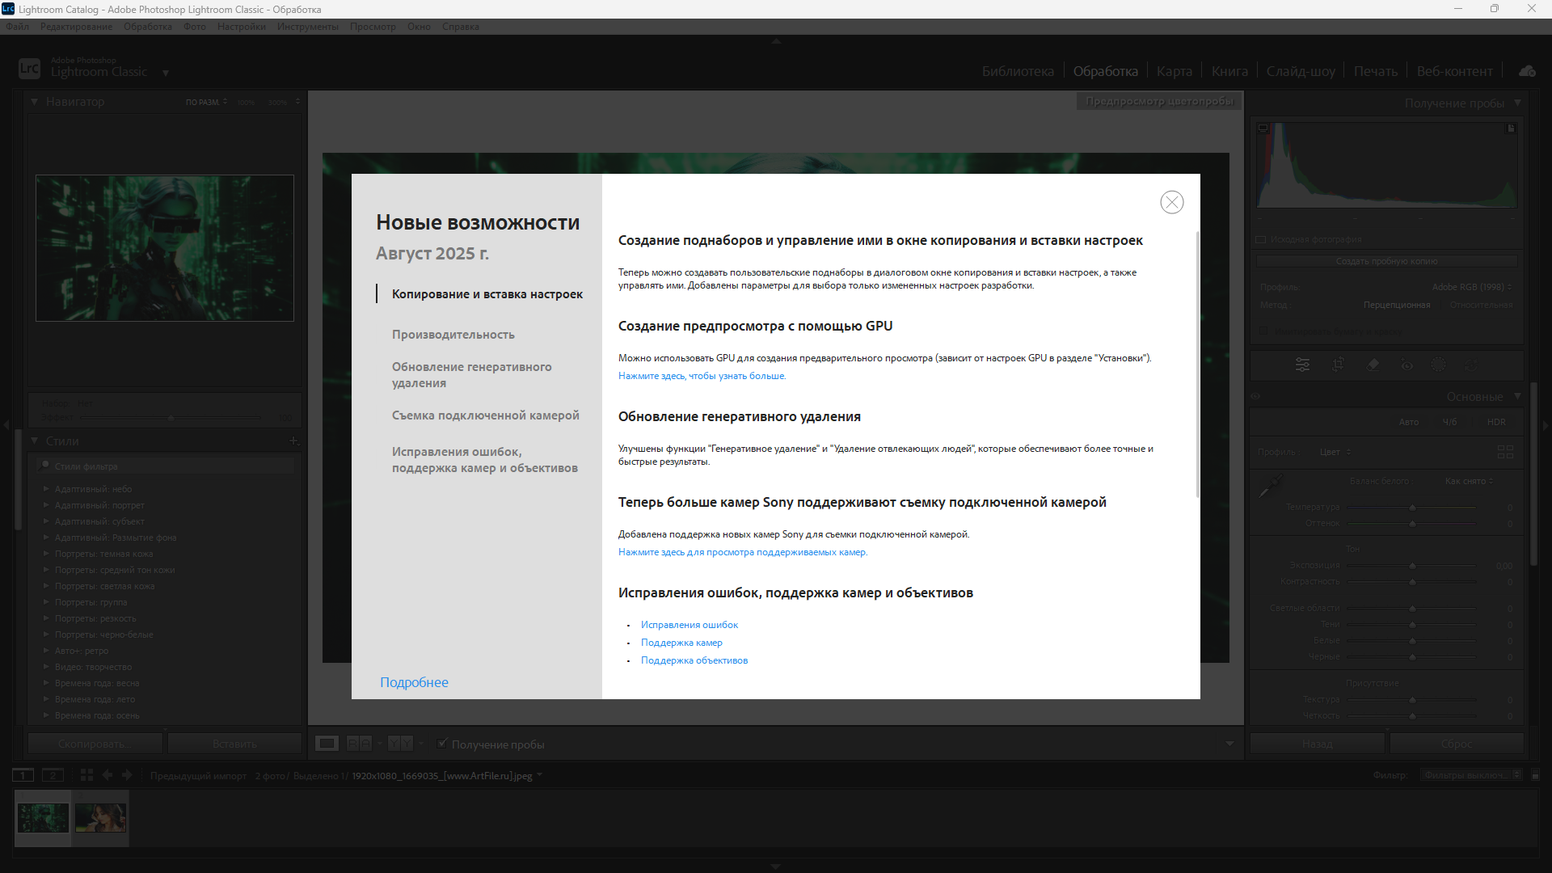Open Как снято white balance dropdown
Screen dimensions: 1552x873
[x=1469, y=481]
